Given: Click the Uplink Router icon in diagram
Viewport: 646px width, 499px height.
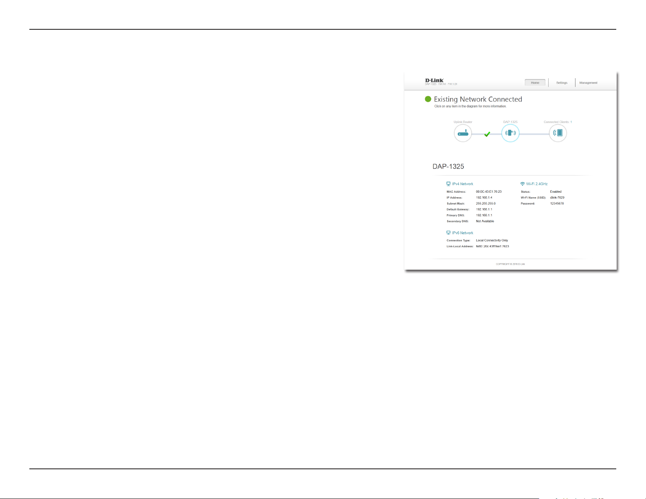Looking at the screenshot, I should pos(463,133).
